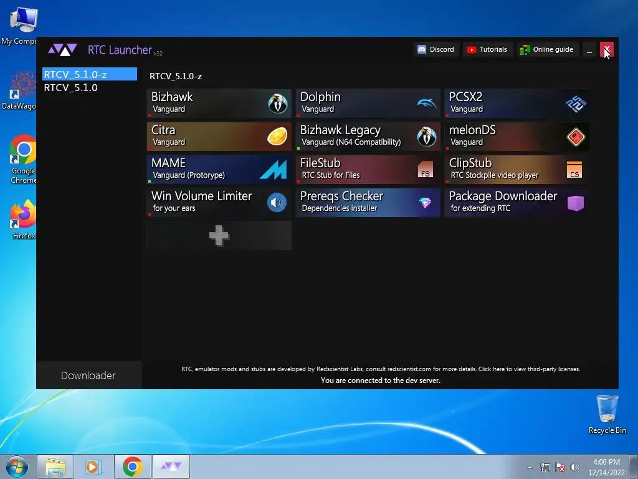Minimize the RTC Launcher window
Screen dimensions: 638x479
(589, 50)
